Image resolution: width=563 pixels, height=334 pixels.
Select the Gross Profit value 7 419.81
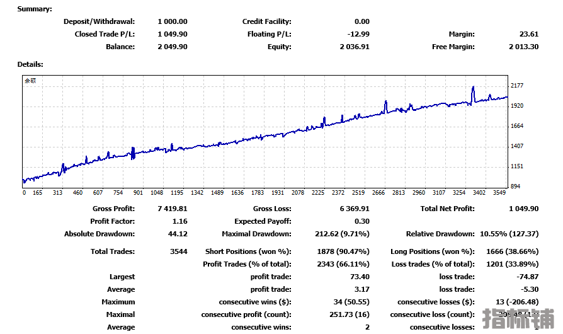[172, 209]
